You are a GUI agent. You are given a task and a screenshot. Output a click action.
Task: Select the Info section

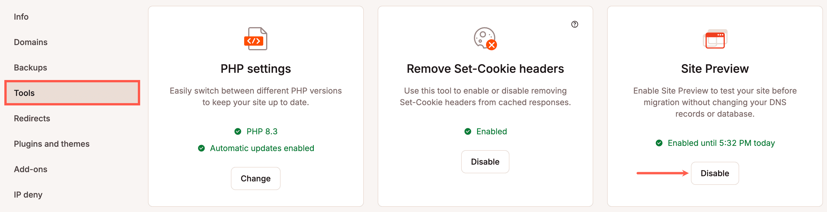pyautogui.click(x=21, y=16)
